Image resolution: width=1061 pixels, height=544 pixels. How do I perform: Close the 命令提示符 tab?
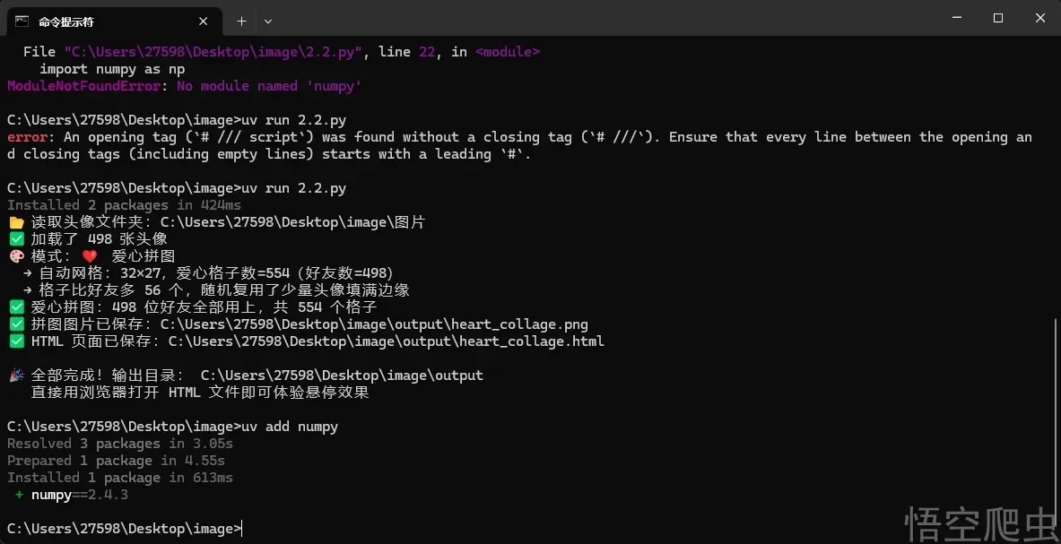203,21
